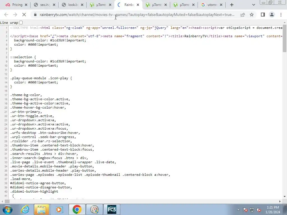287x215 pixels.
Task: Open the browser side panel
Action: [263, 15]
